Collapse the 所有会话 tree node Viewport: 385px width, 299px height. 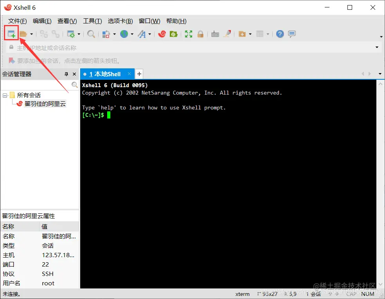(5, 95)
